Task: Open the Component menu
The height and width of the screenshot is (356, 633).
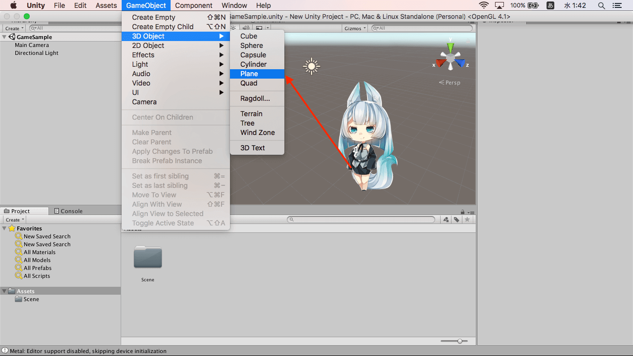Action: (194, 5)
